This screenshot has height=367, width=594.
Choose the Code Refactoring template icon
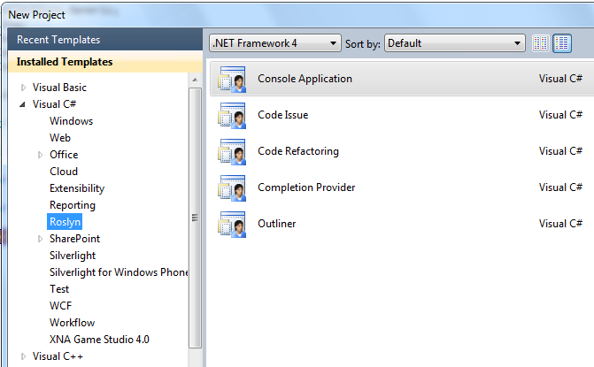tap(232, 152)
